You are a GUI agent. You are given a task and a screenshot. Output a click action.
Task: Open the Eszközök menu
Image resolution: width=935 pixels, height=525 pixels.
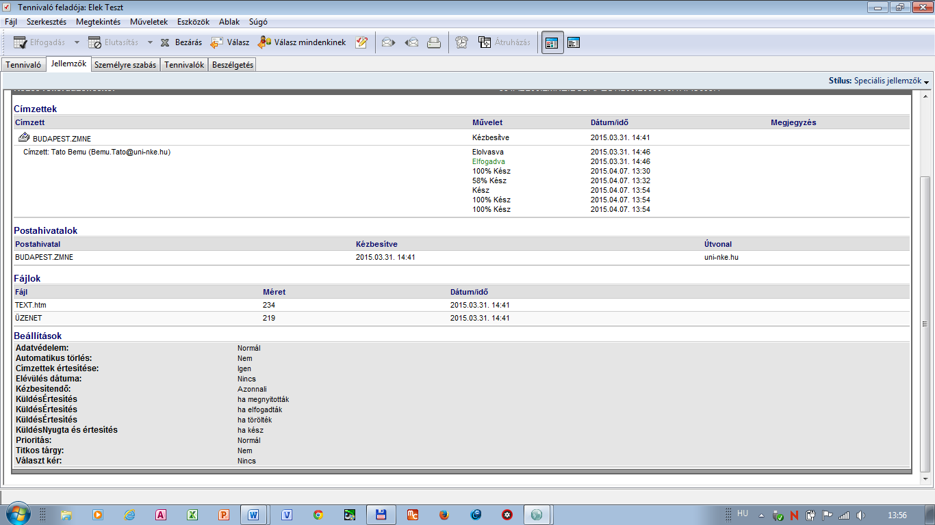coord(193,22)
